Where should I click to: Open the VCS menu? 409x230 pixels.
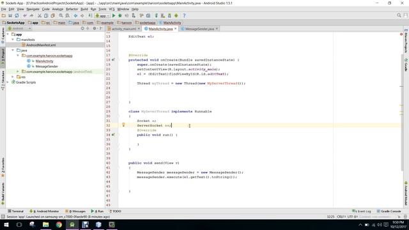[x=112, y=9]
